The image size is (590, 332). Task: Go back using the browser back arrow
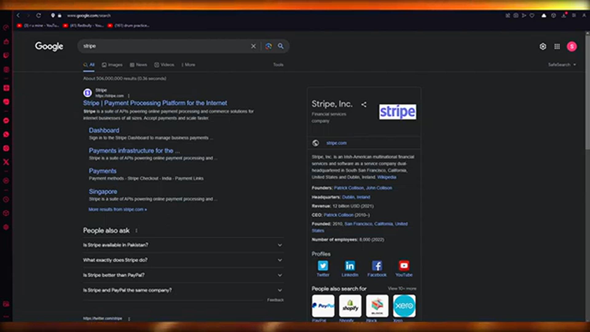point(18,15)
